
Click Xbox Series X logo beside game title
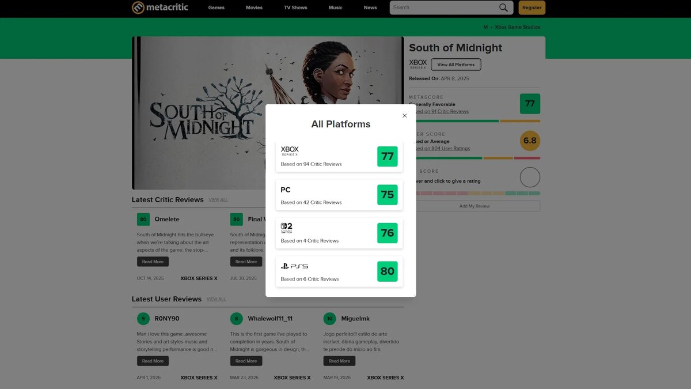click(x=418, y=64)
